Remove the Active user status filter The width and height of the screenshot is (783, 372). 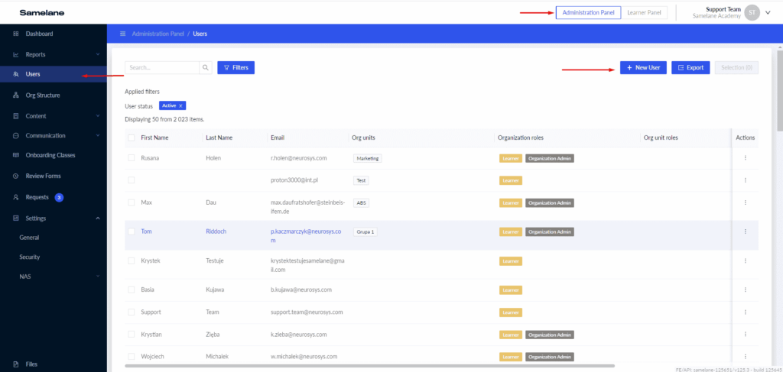[181, 105]
